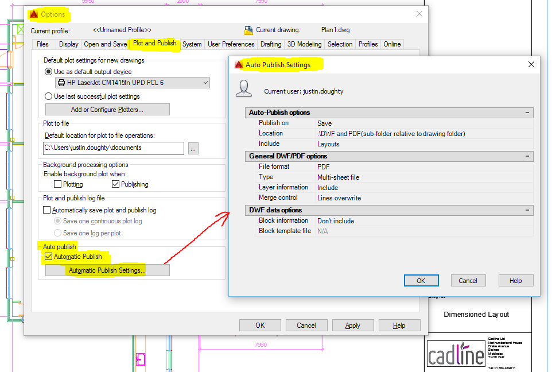Close the Auto Publish Settings dialog
The width and height of the screenshot is (552, 372).
(x=531, y=65)
